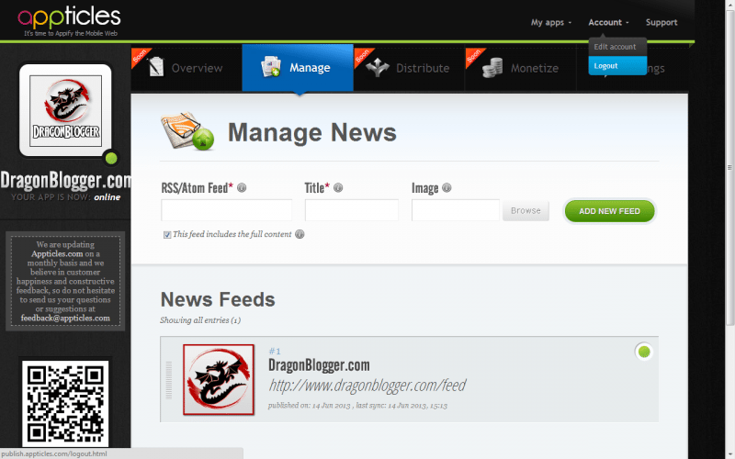Click the feed row drag handle
The image size is (735, 459).
(169, 380)
